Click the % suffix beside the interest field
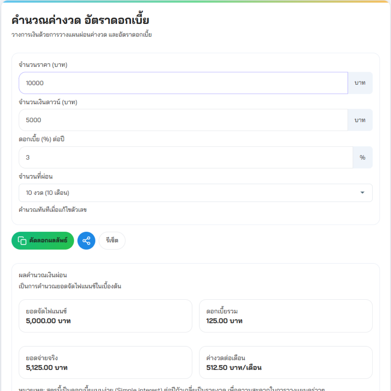 (x=362, y=157)
